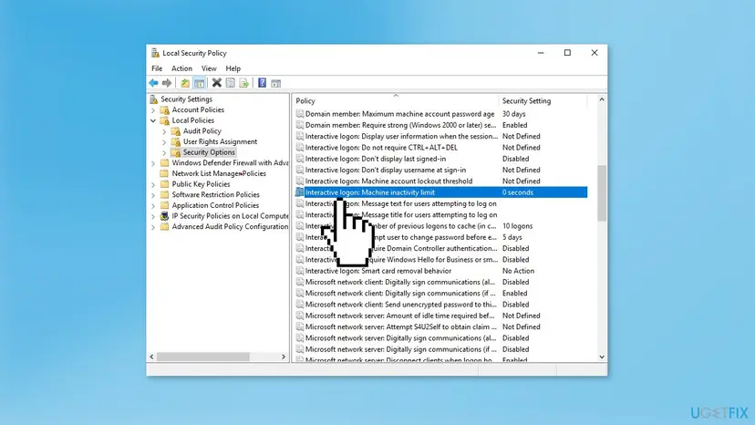The width and height of the screenshot is (755, 425).
Task: Open the Help toolbar icon
Action: pyautogui.click(x=262, y=83)
